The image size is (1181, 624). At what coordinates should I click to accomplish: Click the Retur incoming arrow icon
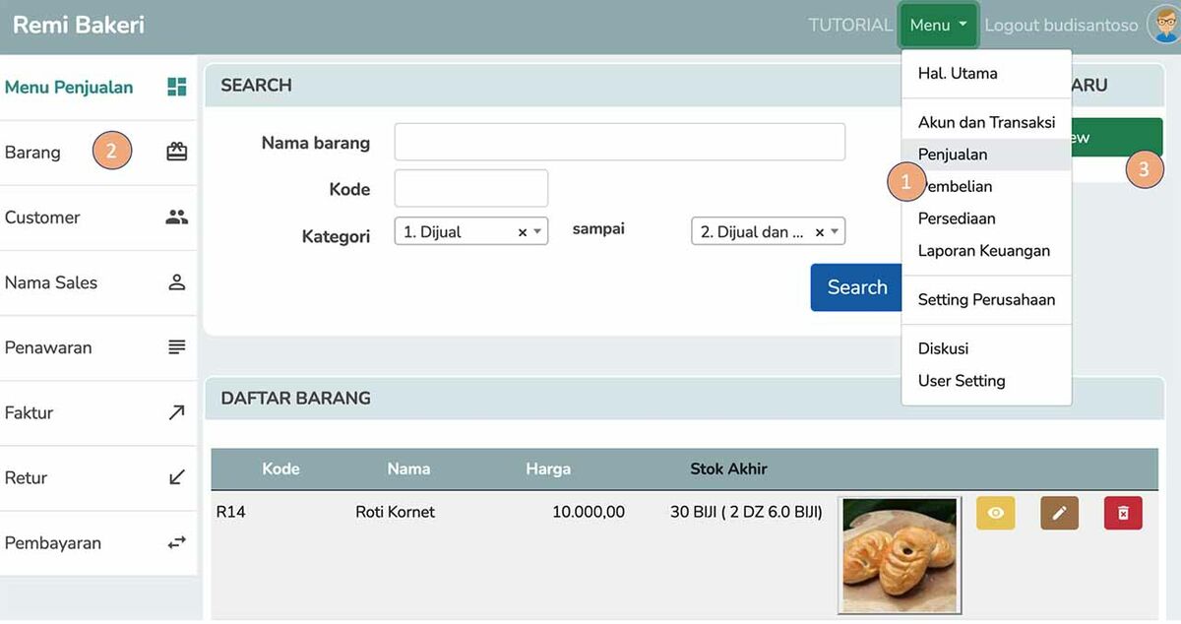point(176,477)
